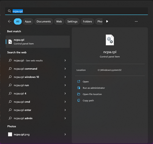Show more filter tabs with play arrow

tap(107, 21)
